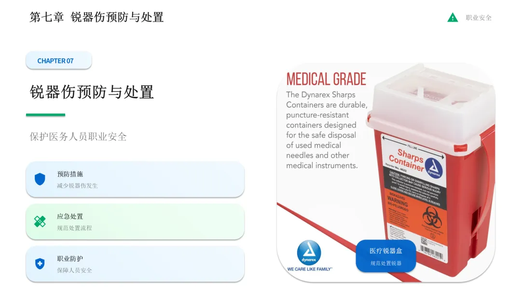This screenshot has width=521, height=293.
Task: Click the subtitle 保护医务人员职业安全
Action: 78,136
